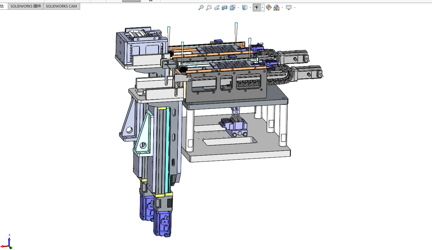Toggle Hide/Show Items eye button
Screen dimensions: 432x250
(x=257, y=8)
